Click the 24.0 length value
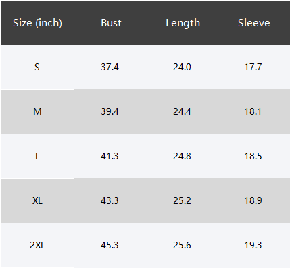The image size is (290, 268). tap(182, 67)
